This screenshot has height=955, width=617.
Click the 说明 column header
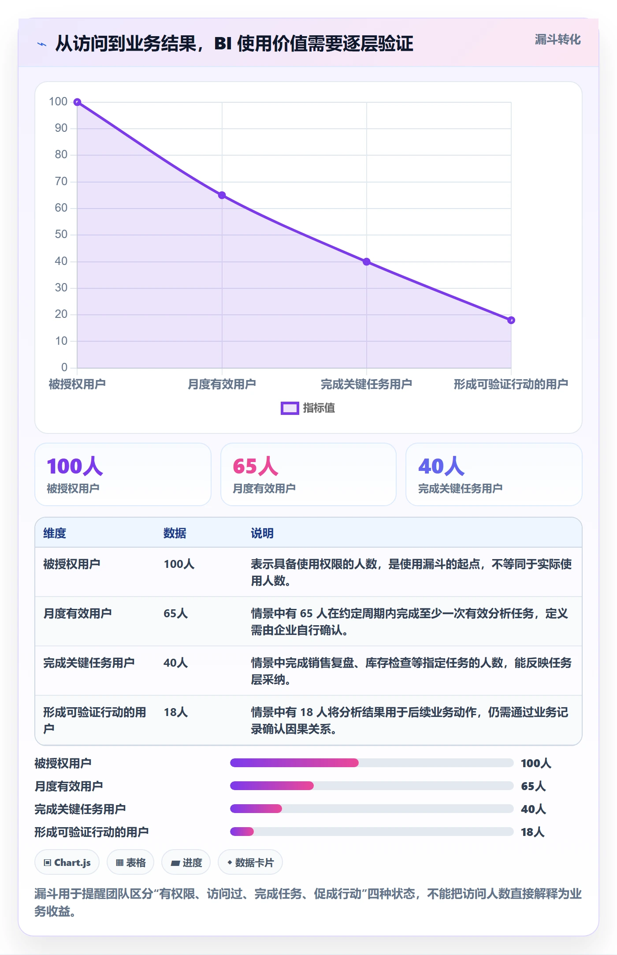(262, 533)
